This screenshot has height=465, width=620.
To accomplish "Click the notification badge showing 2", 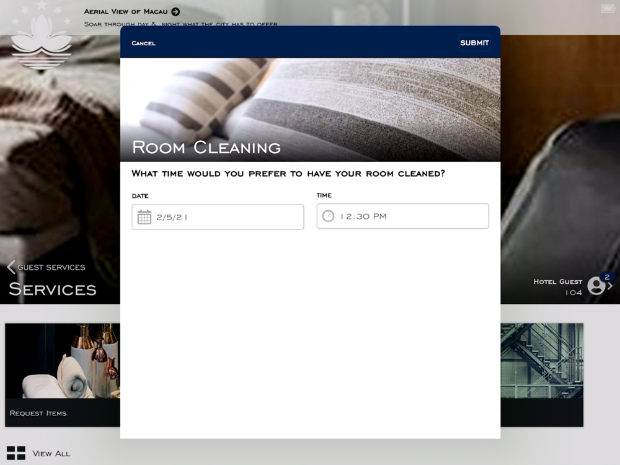I will pyautogui.click(x=607, y=277).
